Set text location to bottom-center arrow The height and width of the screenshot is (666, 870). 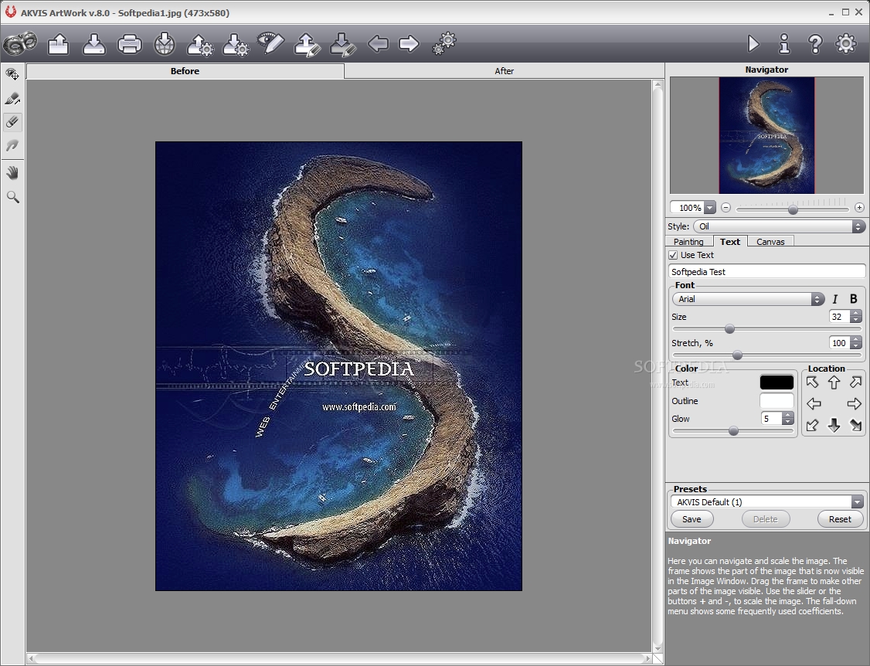click(834, 426)
